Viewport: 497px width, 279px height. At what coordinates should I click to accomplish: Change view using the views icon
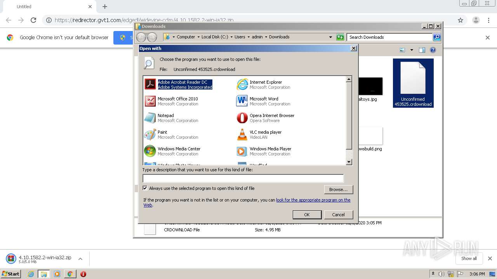pos(402,50)
